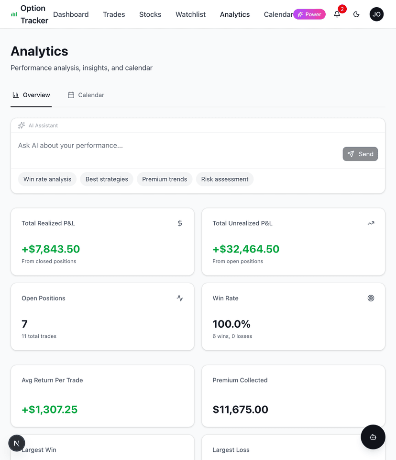The image size is (396, 460).
Task: Open the AI chatbot with the robot button
Action: click(373, 437)
